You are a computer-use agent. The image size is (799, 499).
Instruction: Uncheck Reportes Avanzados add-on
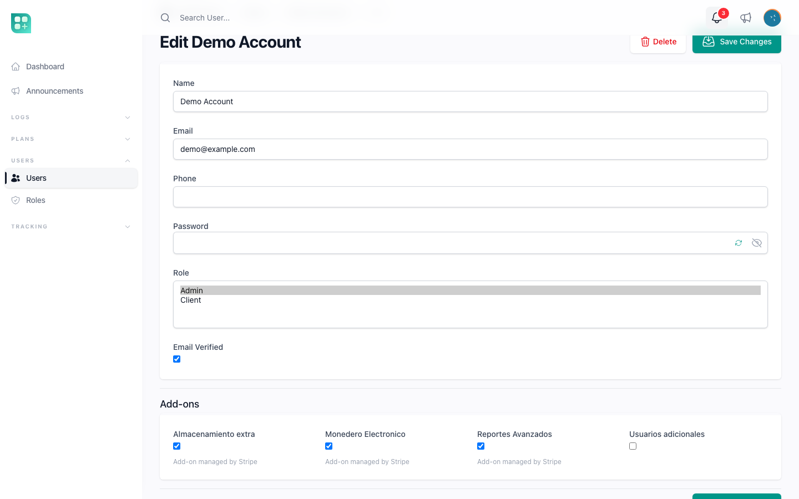coord(481,446)
